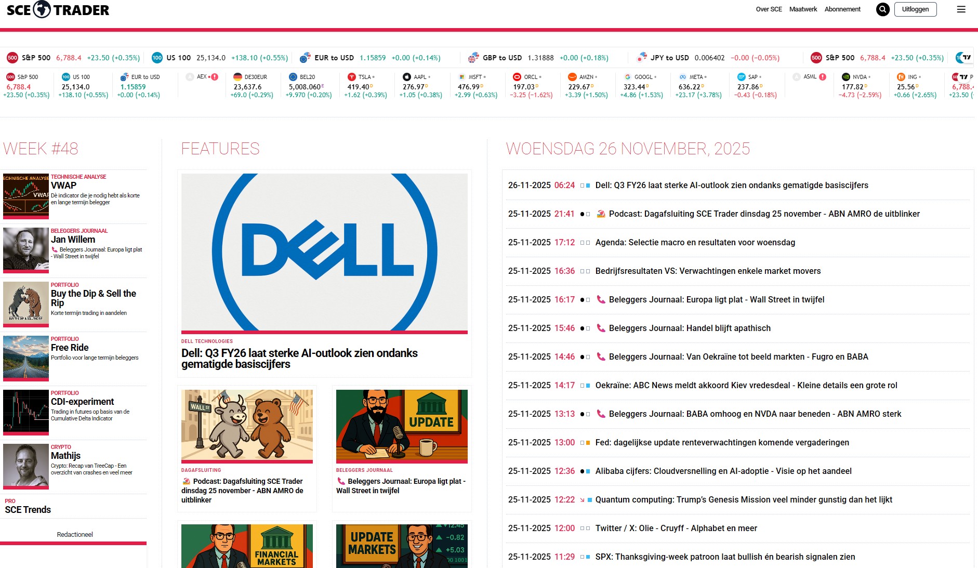Click the Microsoft MSFT ticker icon
This screenshot has width=978, height=568.
point(462,77)
